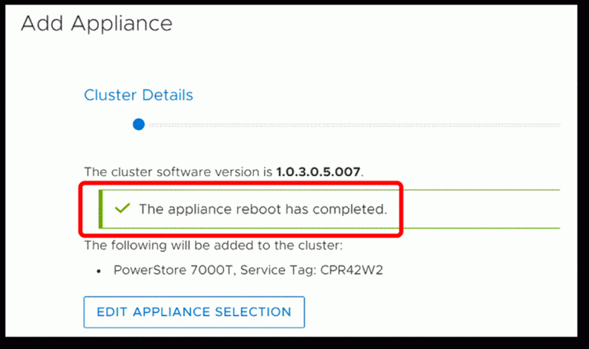Click the bullet beside PowerStore 7000T

[x=98, y=271]
